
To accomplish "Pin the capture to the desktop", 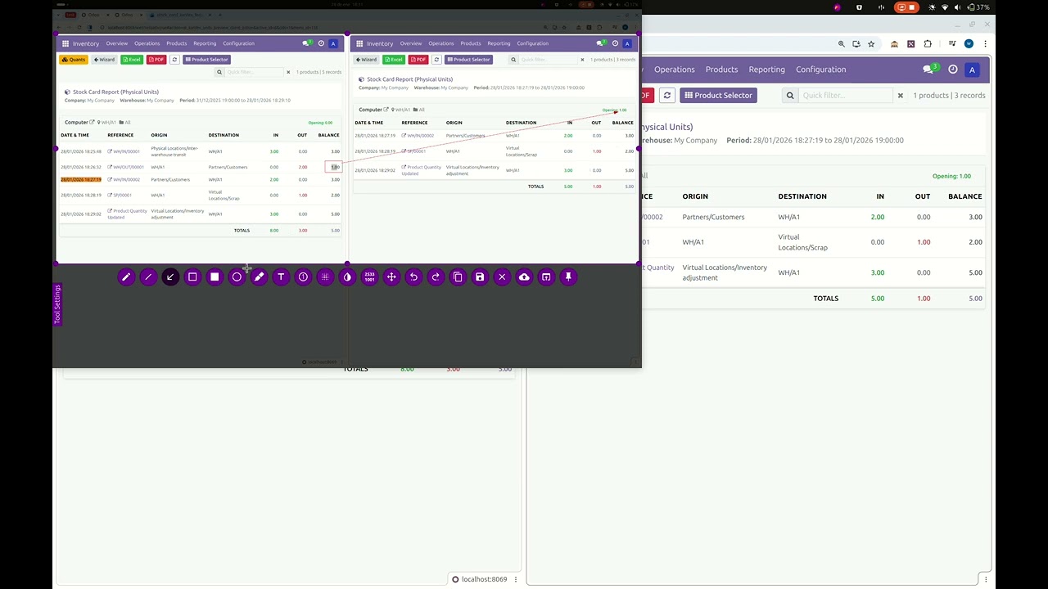I will pos(568,277).
